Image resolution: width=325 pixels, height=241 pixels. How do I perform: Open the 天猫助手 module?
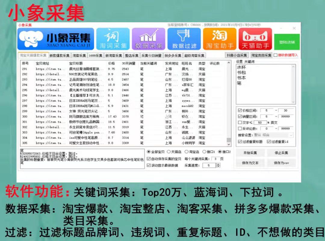click(255, 39)
